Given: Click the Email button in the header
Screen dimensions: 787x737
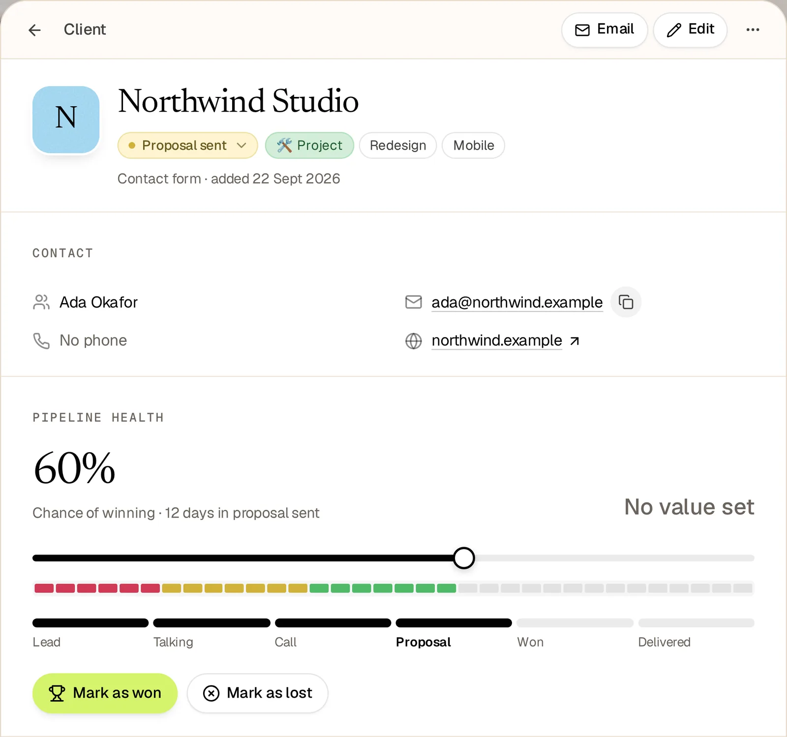Looking at the screenshot, I should [605, 30].
